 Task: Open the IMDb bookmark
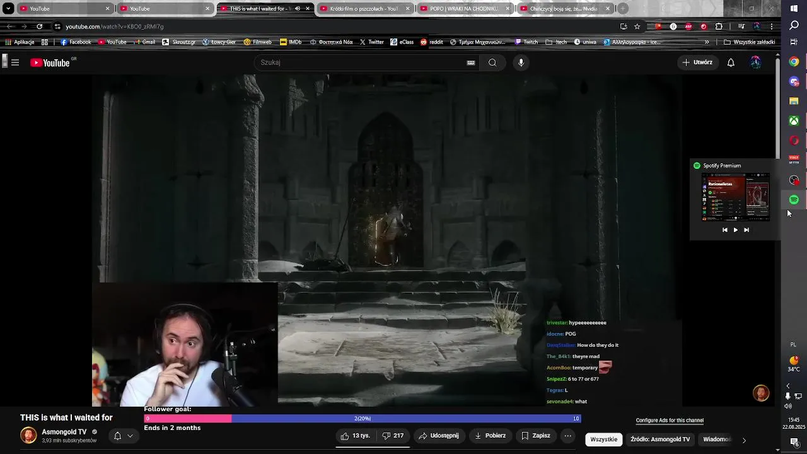coord(290,42)
